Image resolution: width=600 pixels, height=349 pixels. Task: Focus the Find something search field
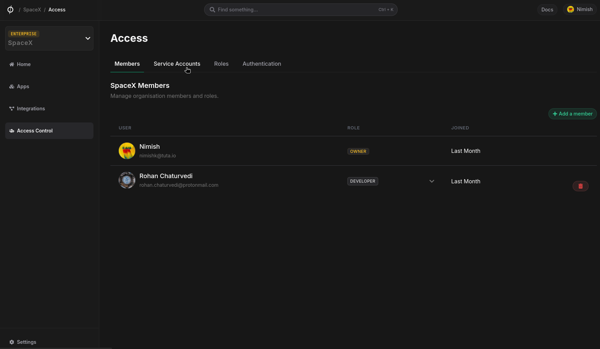301,10
